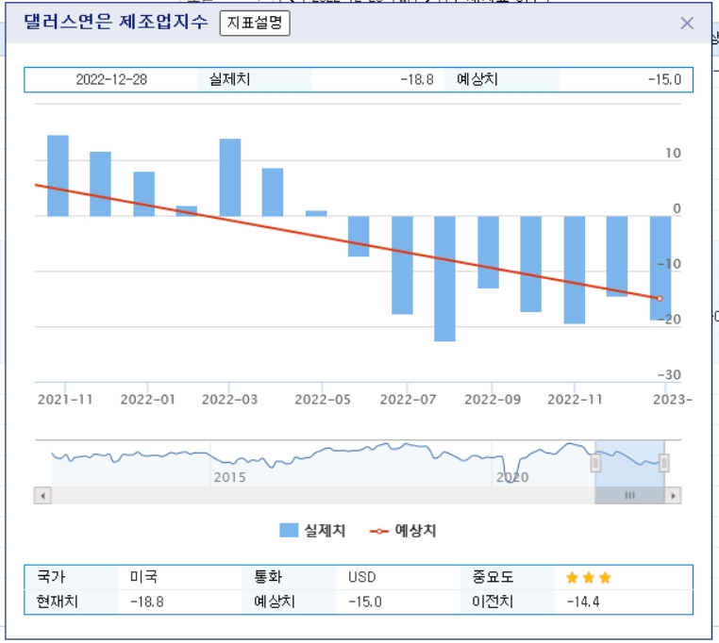Click the left scroll arrow of the navigator
This screenshot has height=643, width=719.
42,495
